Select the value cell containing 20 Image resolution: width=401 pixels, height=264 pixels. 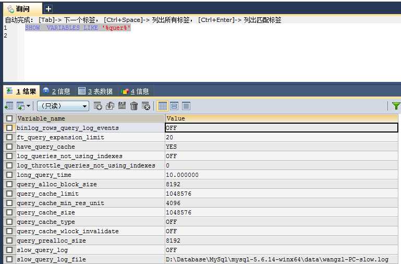click(x=281, y=137)
